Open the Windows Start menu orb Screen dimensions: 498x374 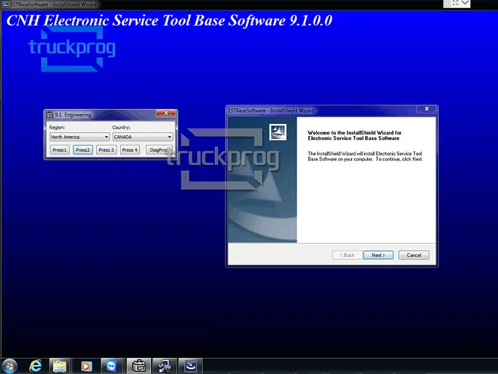(x=9, y=366)
